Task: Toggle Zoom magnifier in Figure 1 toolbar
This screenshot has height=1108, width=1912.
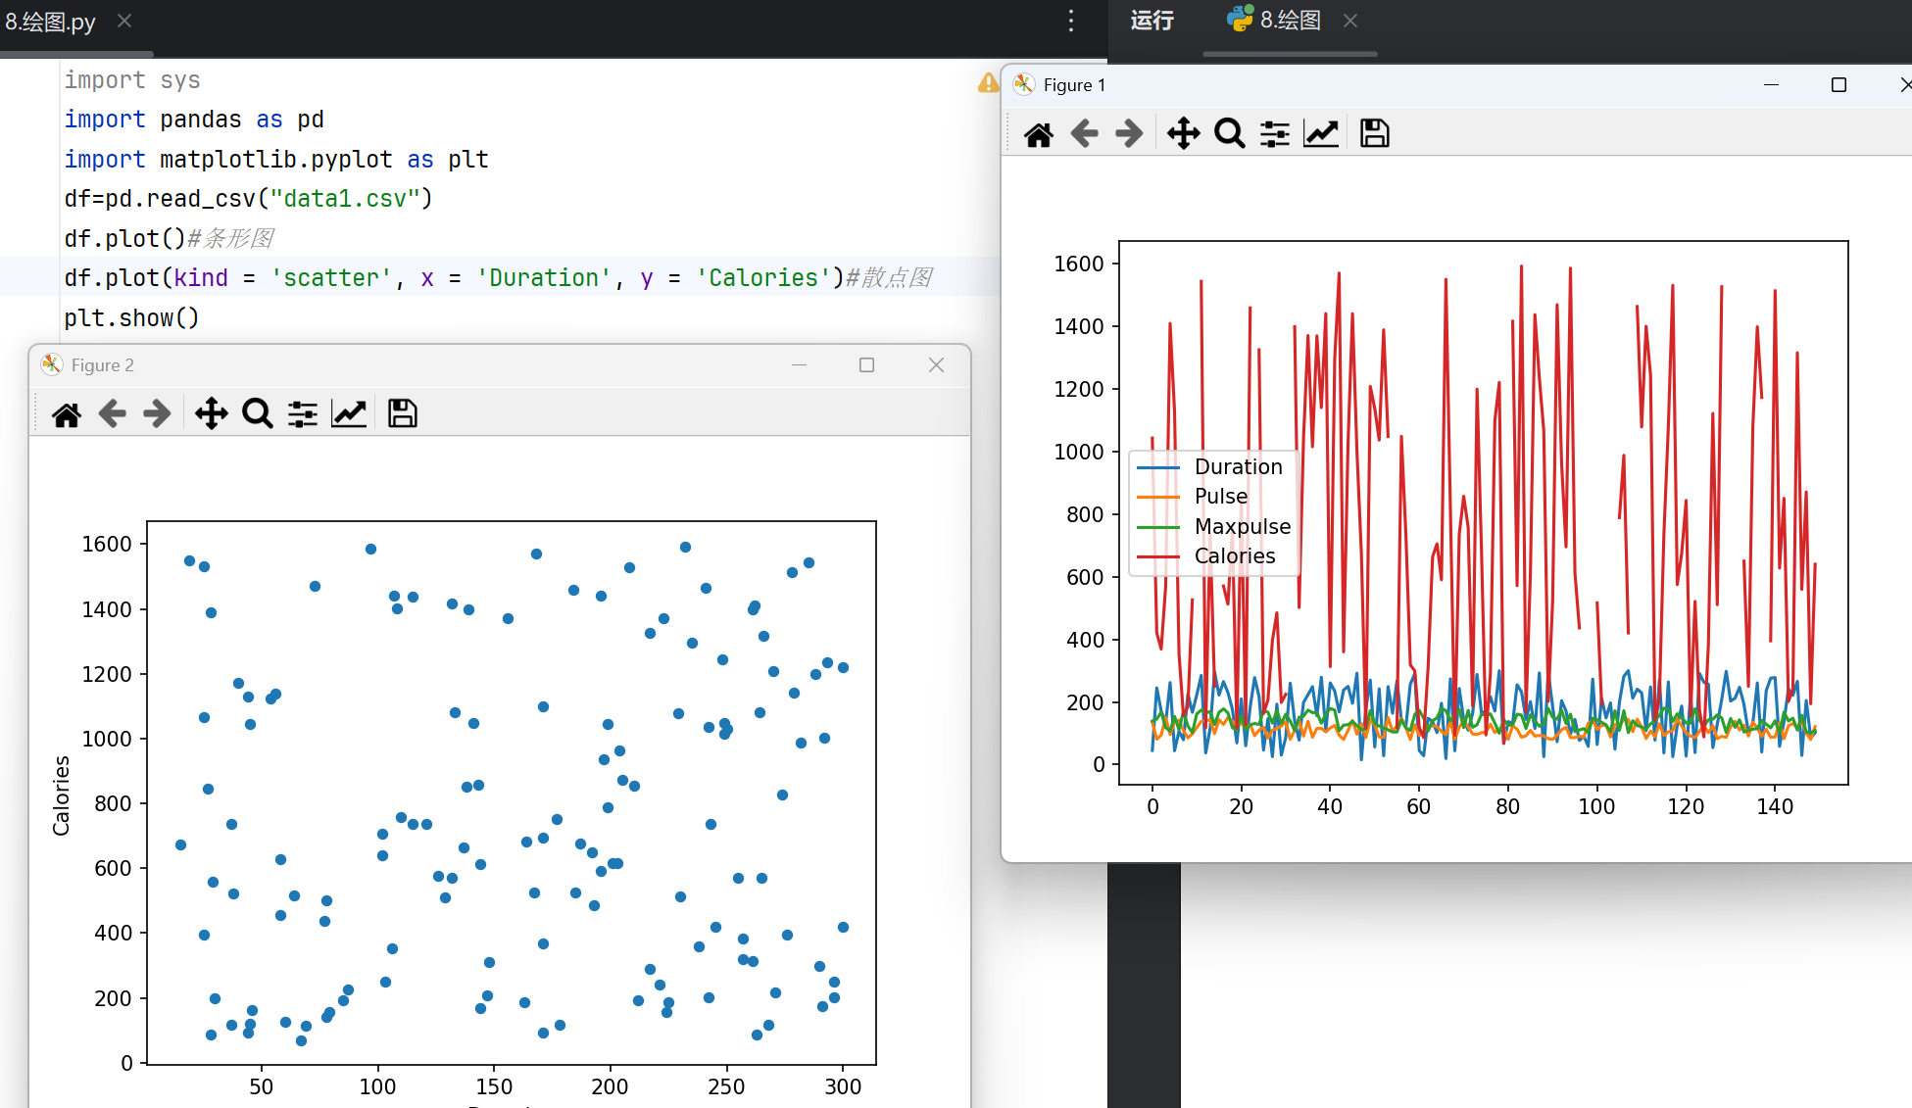Action: 1229,134
